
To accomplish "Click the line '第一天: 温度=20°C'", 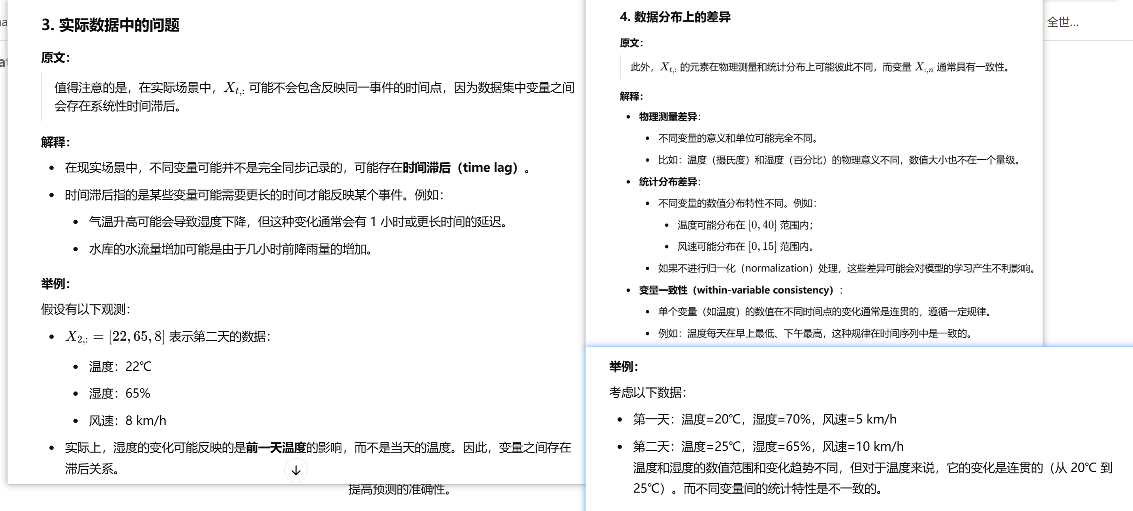I will [764, 419].
